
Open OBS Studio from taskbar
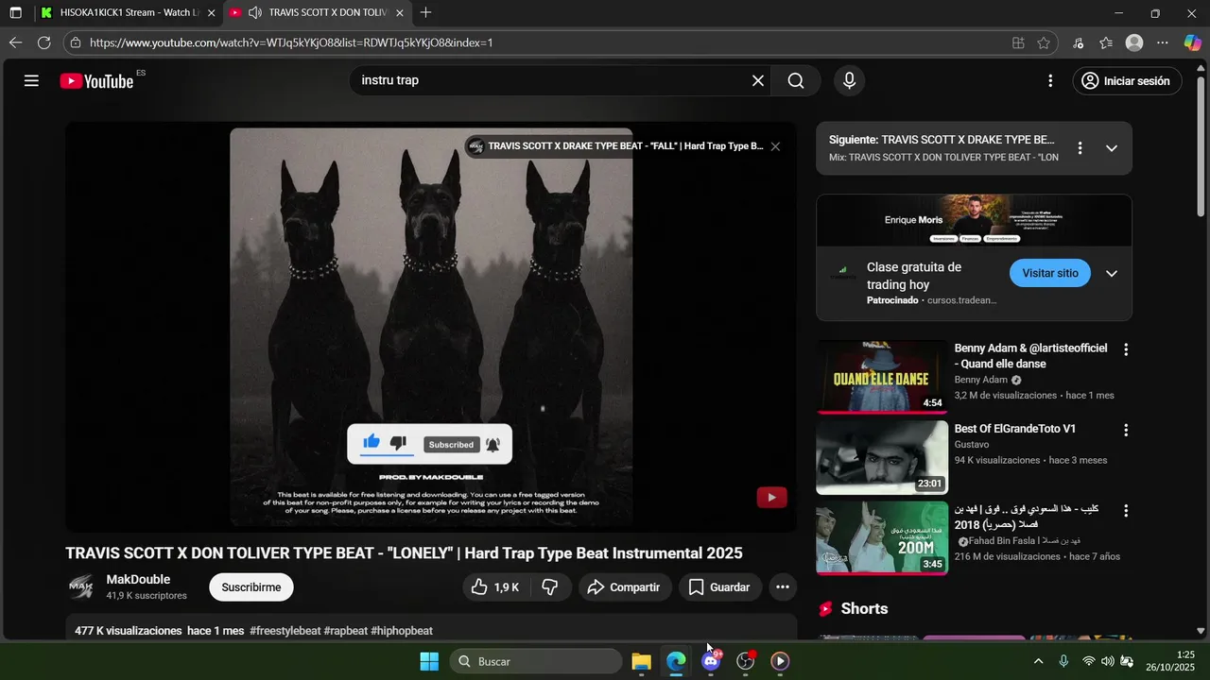[746, 661]
